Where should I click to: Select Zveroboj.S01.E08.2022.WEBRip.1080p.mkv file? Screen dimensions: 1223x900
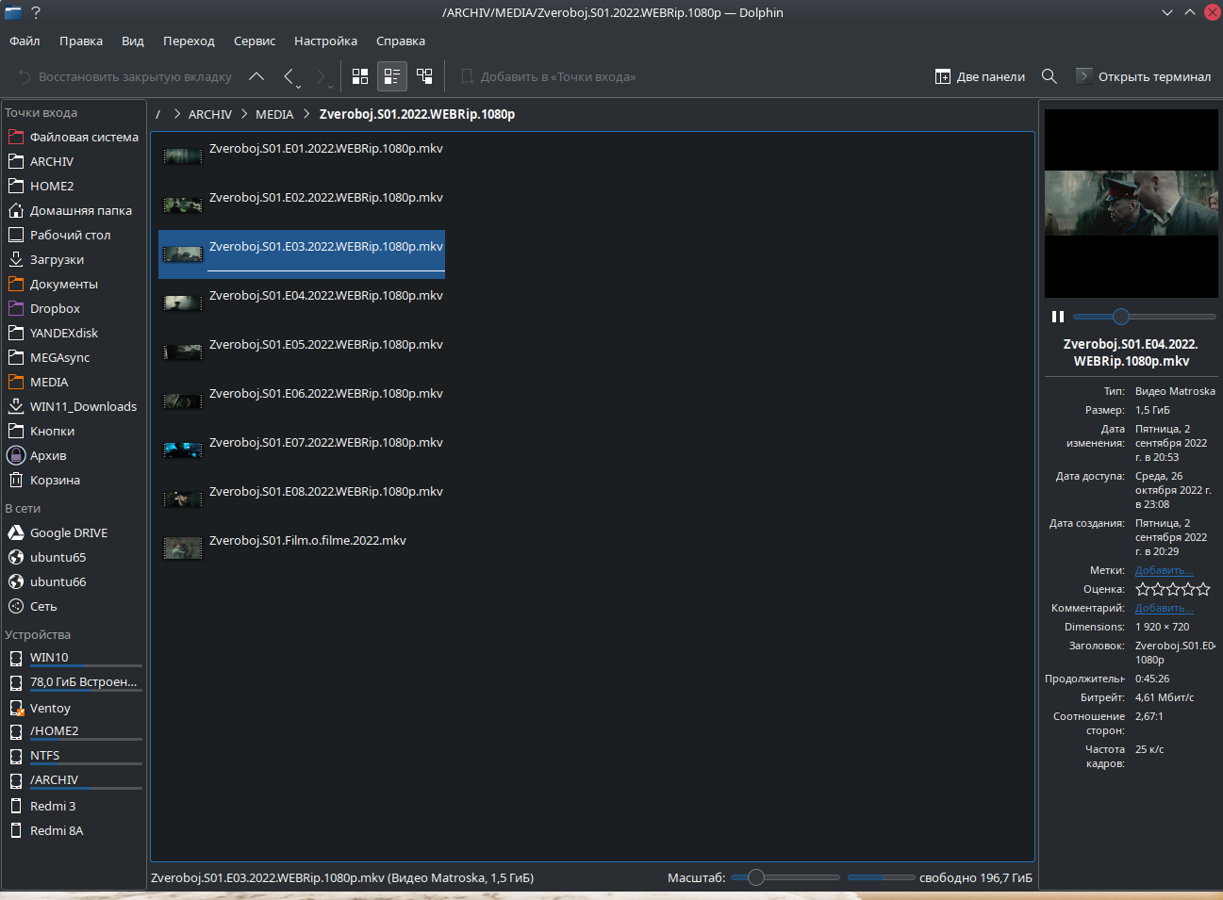(302, 499)
